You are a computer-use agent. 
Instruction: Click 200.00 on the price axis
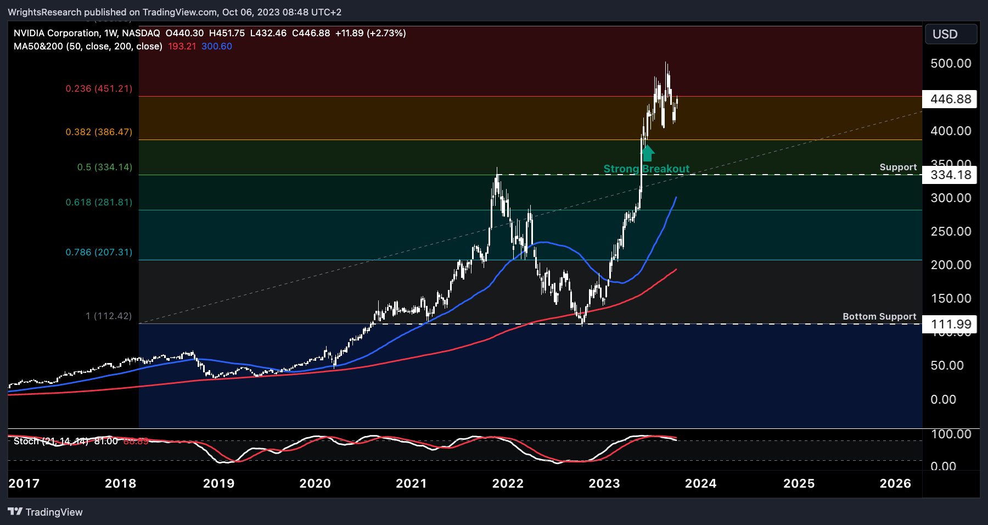[x=951, y=265]
